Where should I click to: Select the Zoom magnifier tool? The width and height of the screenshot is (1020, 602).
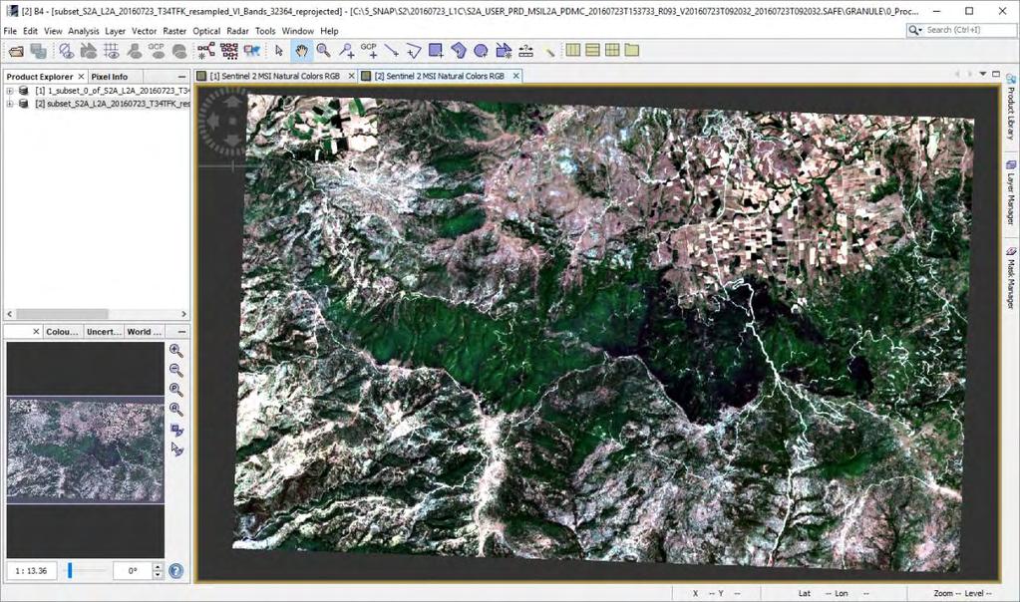[323, 51]
